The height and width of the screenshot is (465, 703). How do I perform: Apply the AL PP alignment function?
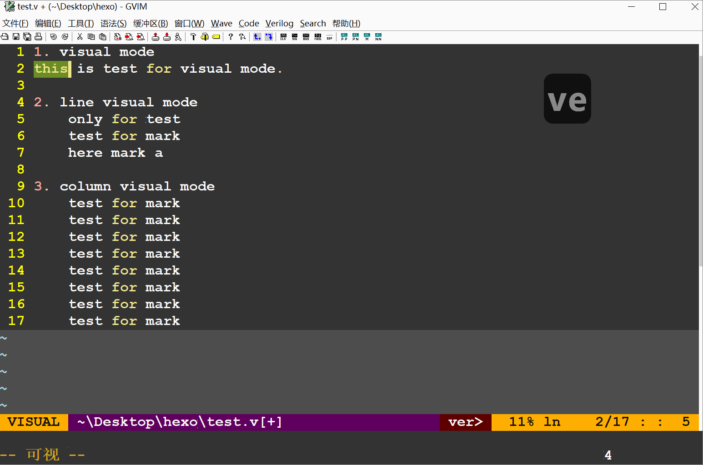tap(344, 37)
